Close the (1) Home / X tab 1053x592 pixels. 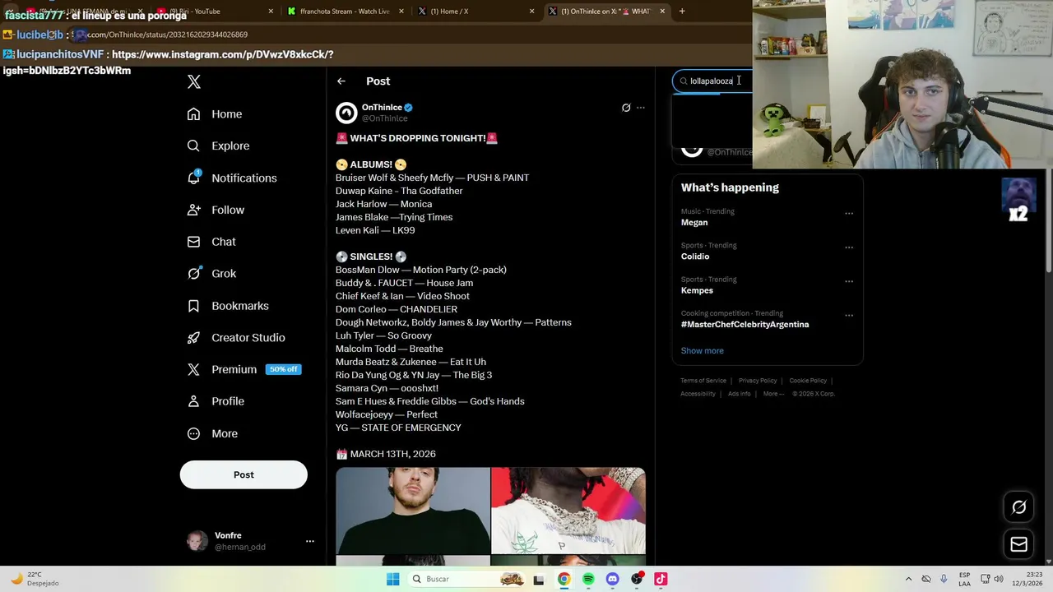(x=531, y=12)
